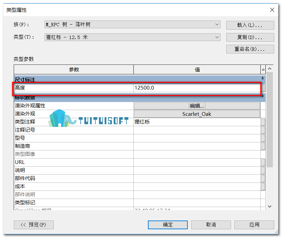Click the 制造商 value cell

coord(197,146)
